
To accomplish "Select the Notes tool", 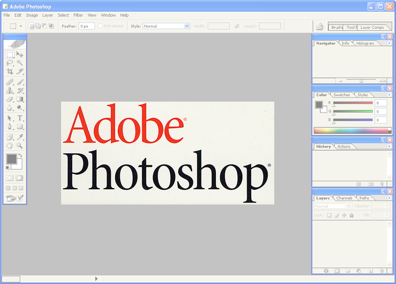I will (10, 137).
